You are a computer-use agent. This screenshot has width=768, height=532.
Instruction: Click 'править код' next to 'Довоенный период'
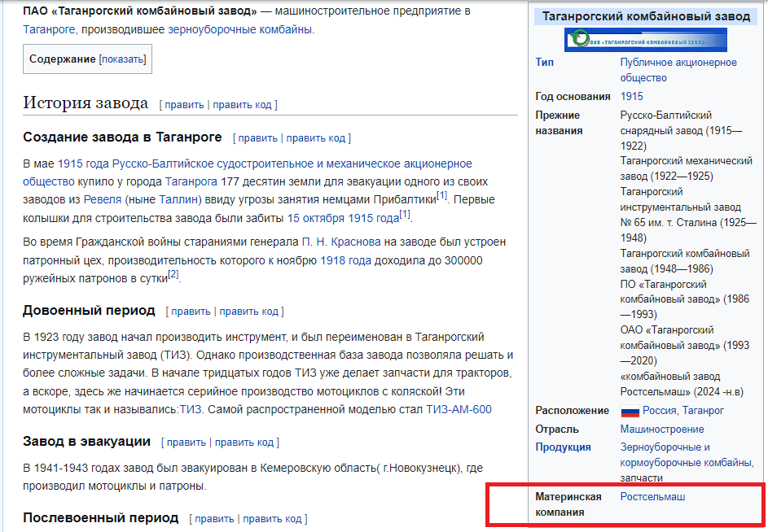(248, 312)
